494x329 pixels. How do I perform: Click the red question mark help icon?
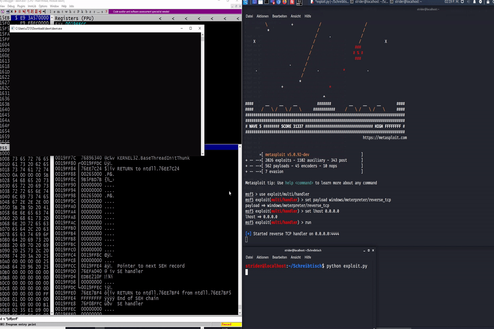coord(106,11)
